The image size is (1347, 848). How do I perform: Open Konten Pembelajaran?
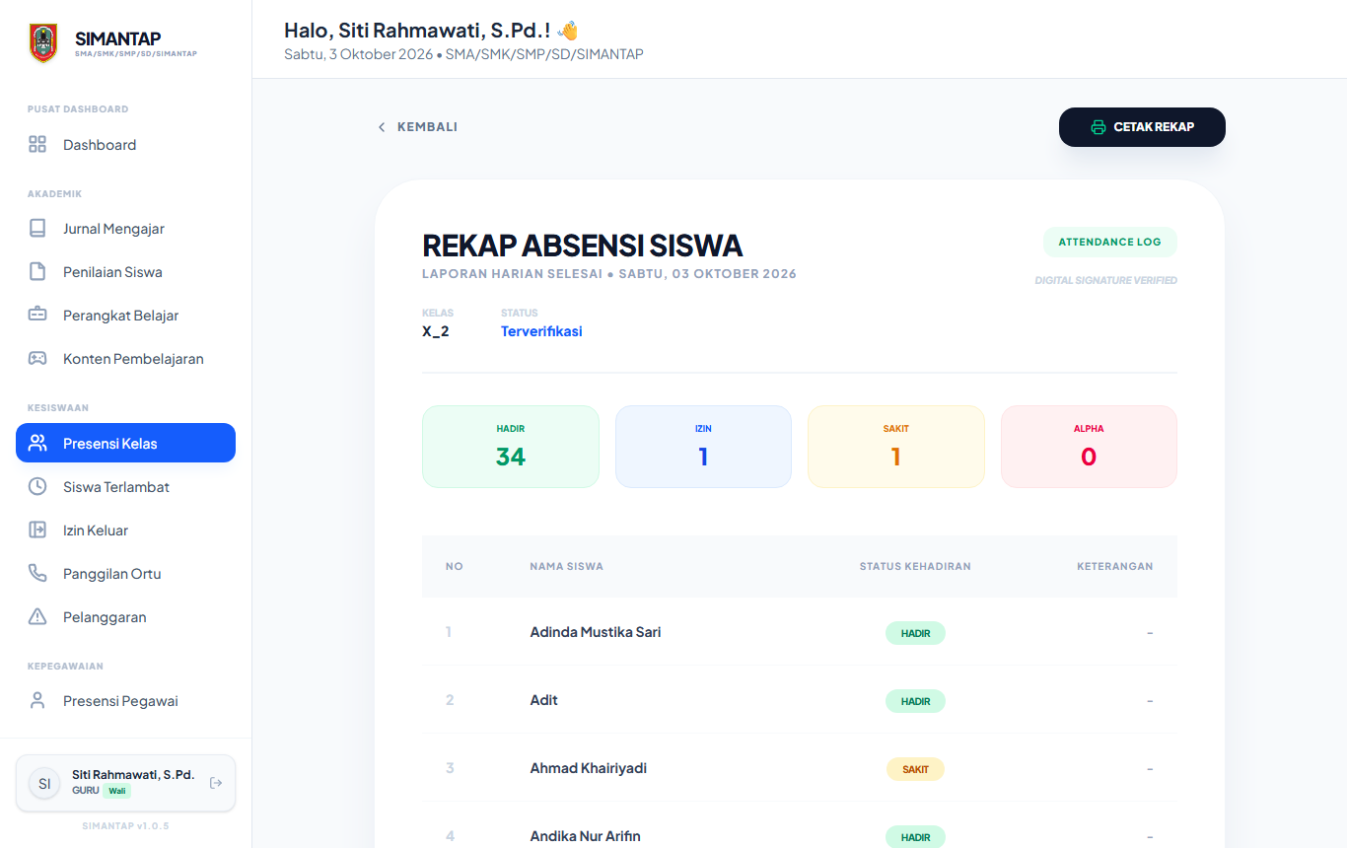coord(126,359)
